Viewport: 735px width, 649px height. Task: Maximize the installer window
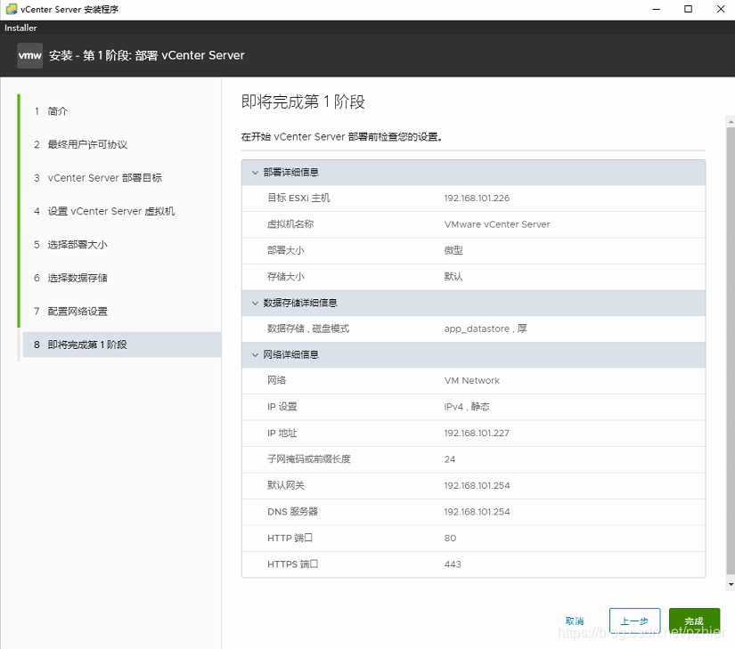688,9
